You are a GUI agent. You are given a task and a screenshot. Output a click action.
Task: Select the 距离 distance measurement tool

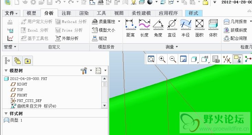click(x=131, y=28)
